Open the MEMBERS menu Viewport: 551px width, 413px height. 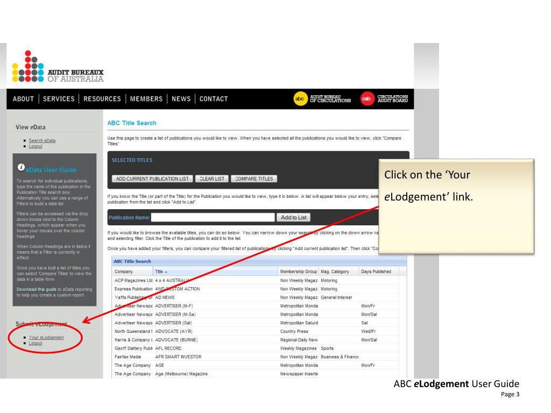point(146,99)
